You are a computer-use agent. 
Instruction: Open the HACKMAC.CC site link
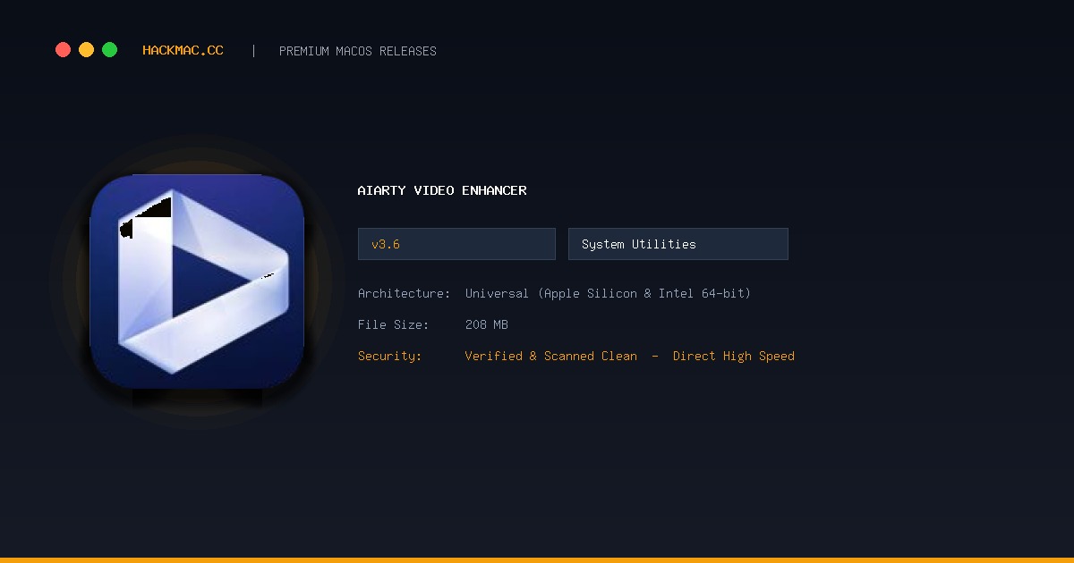183,51
